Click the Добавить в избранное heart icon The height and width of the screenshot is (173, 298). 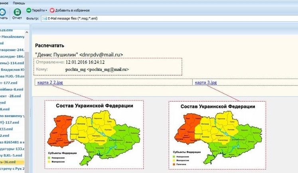click(x=52, y=10)
